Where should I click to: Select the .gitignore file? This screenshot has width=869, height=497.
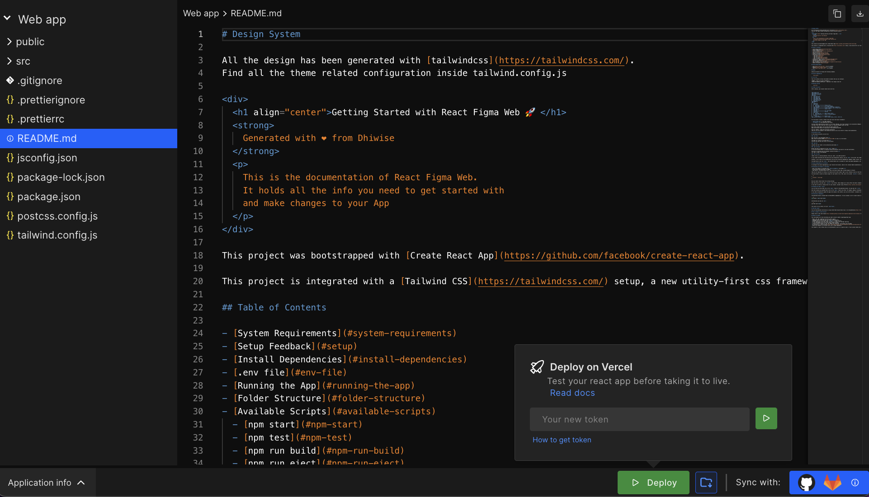[x=40, y=80]
